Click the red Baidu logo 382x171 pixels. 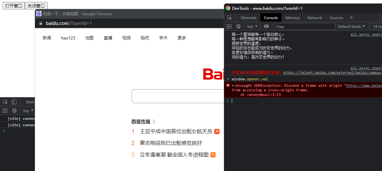point(213,74)
